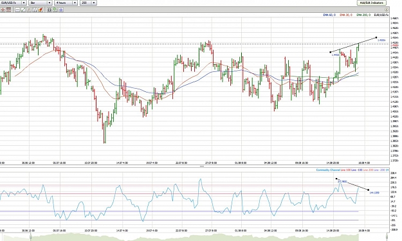The image size is (402, 241).
Task: Select the price trend line upper-right endpoint
Action: coord(376,38)
